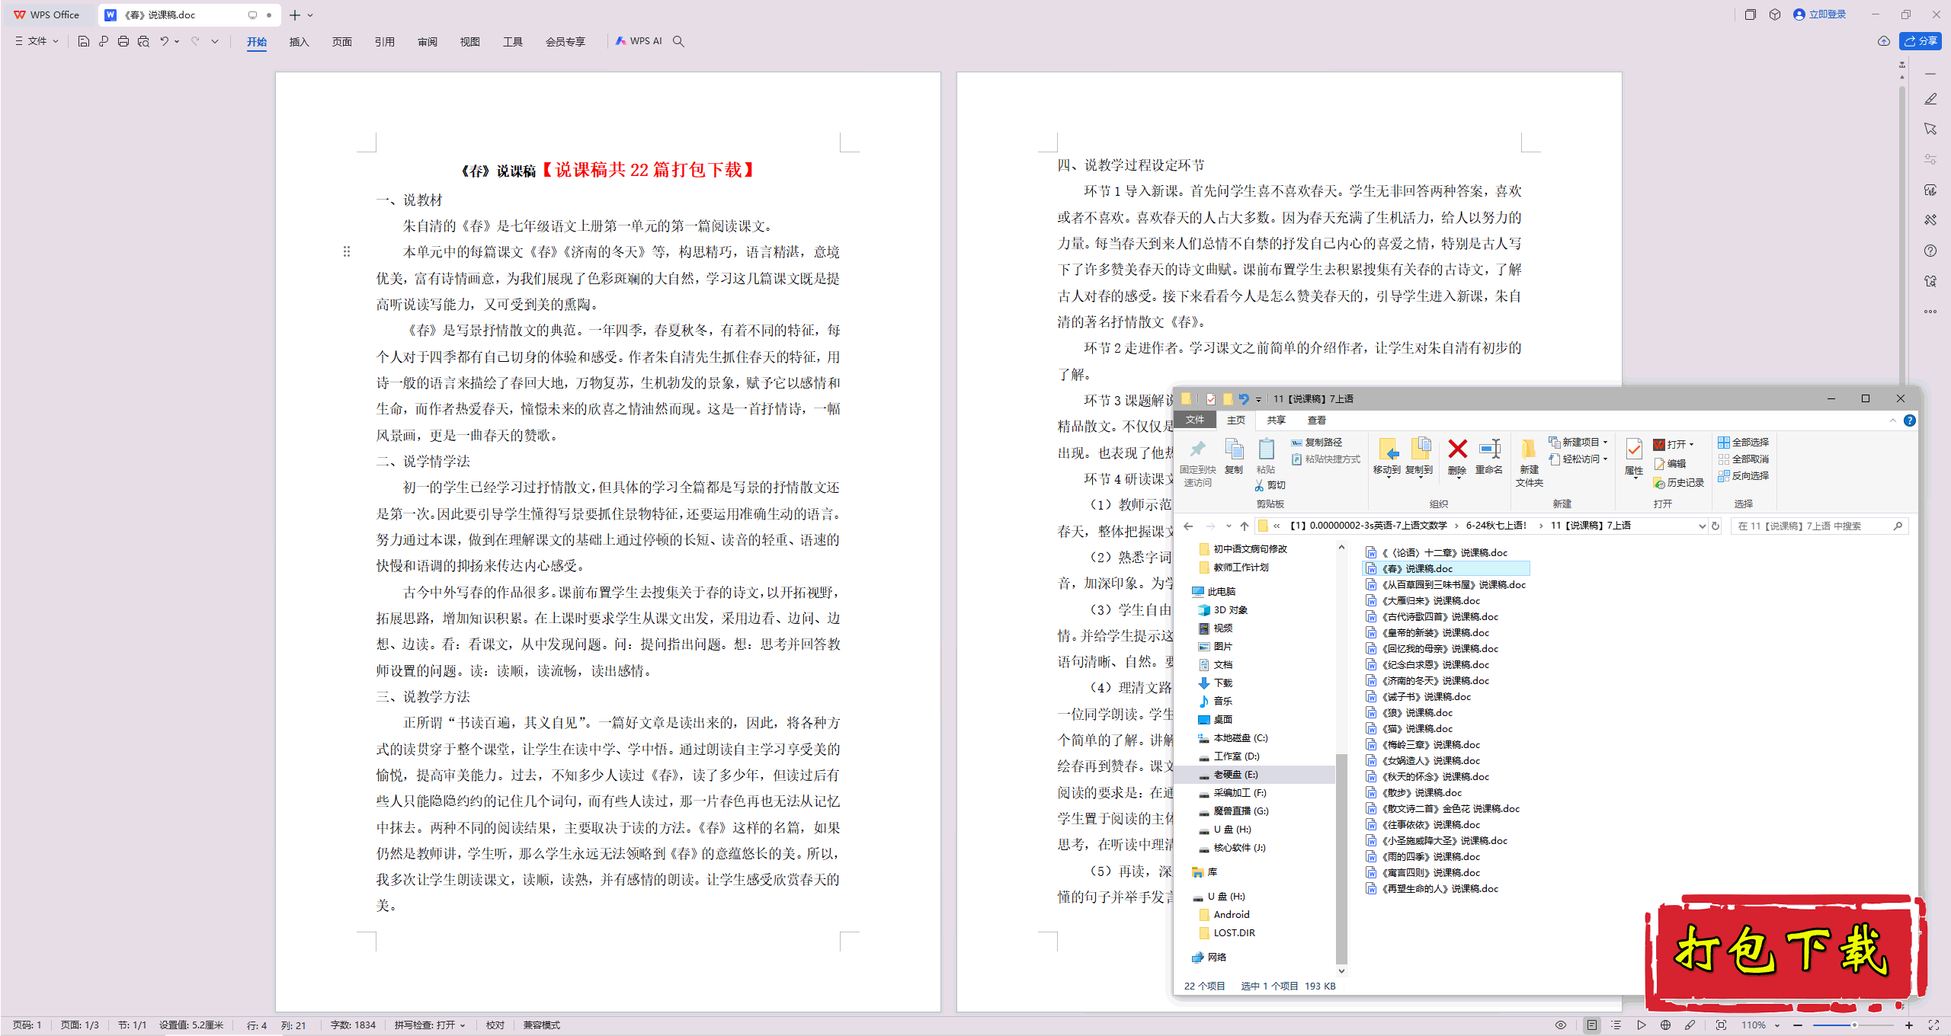Screen dimensions: 1951x1036
Task: Click the Explorer search input box
Action: pos(1819,526)
